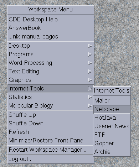Open the Graphics submenu
The width and height of the screenshot is (139, 167).
(51, 80)
